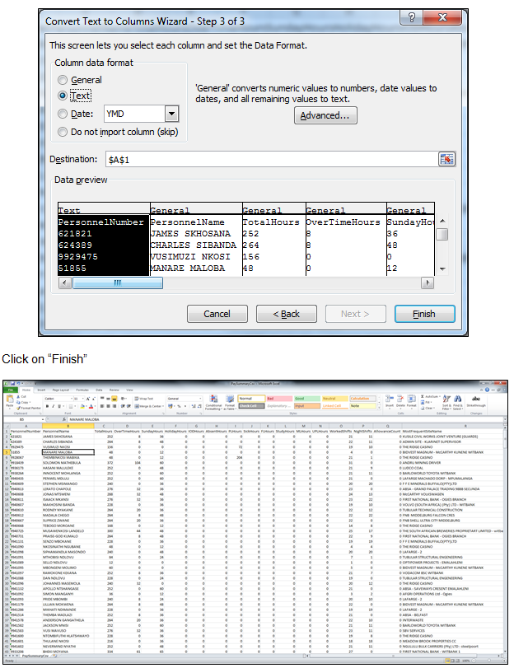Click data preview horizontal scroll left arrow

pos(65,283)
